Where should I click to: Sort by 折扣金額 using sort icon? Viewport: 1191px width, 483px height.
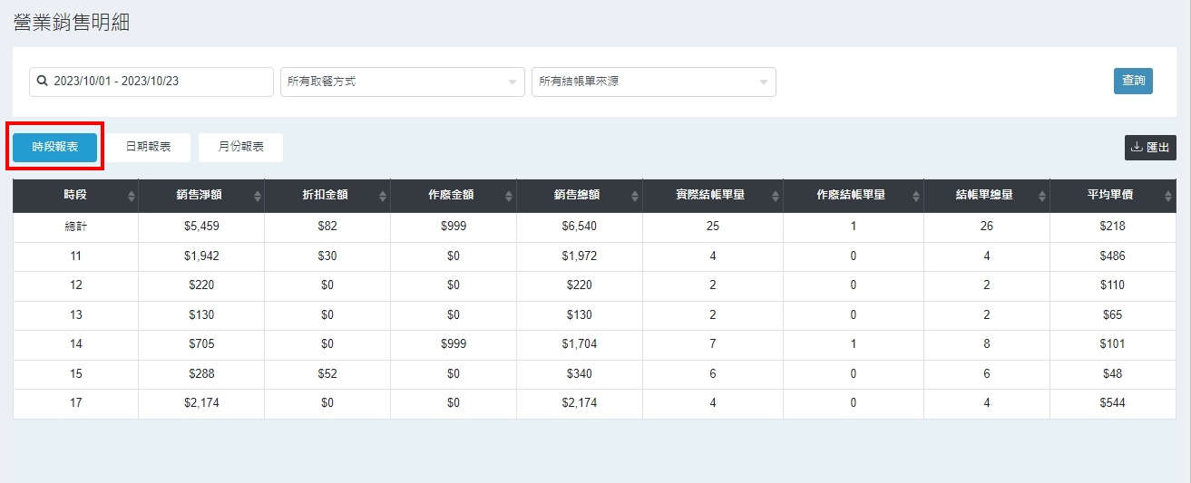383,196
